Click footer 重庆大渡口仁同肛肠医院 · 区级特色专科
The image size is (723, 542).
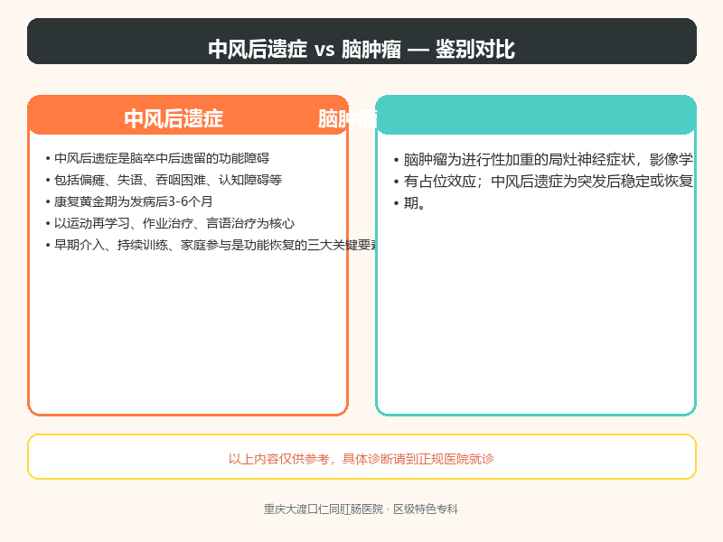361,509
